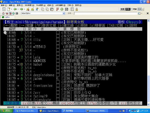Viewport: 150px width, 113px height.
Task: Click the highlighted add-favorite icon
Action: click(10, 13)
